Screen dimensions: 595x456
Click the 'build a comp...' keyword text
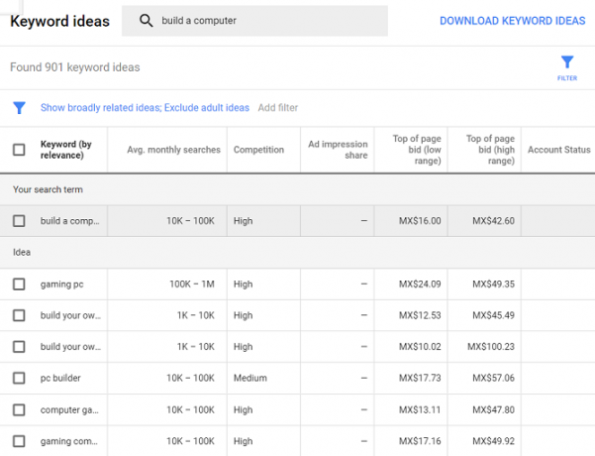pyautogui.click(x=70, y=221)
